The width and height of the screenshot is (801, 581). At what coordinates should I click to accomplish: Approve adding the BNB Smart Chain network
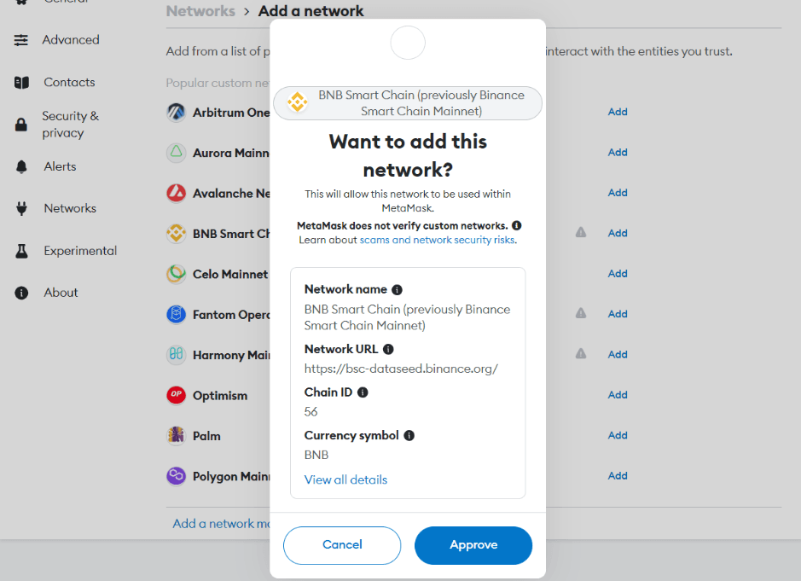tap(473, 545)
